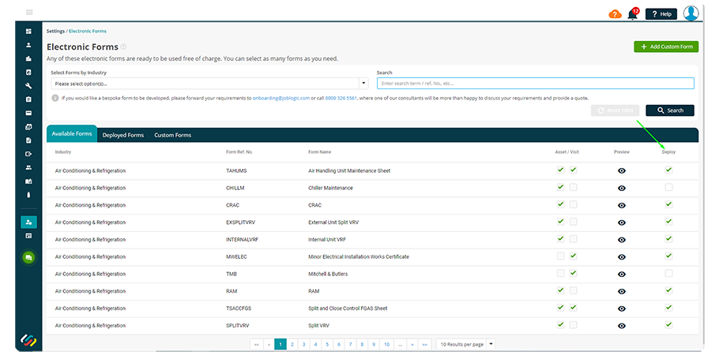719x355 pixels.
Task: Open the dashboard icon in the sidebar
Action: (x=28, y=32)
